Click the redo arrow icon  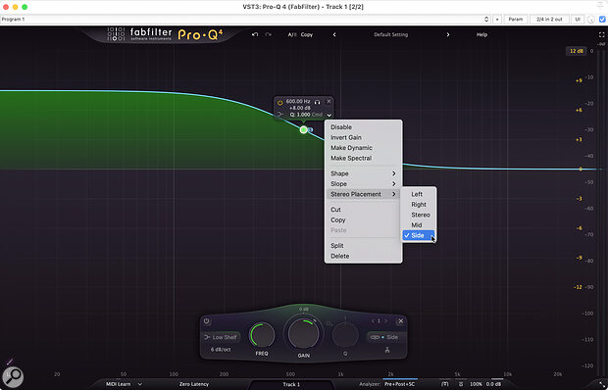268,34
